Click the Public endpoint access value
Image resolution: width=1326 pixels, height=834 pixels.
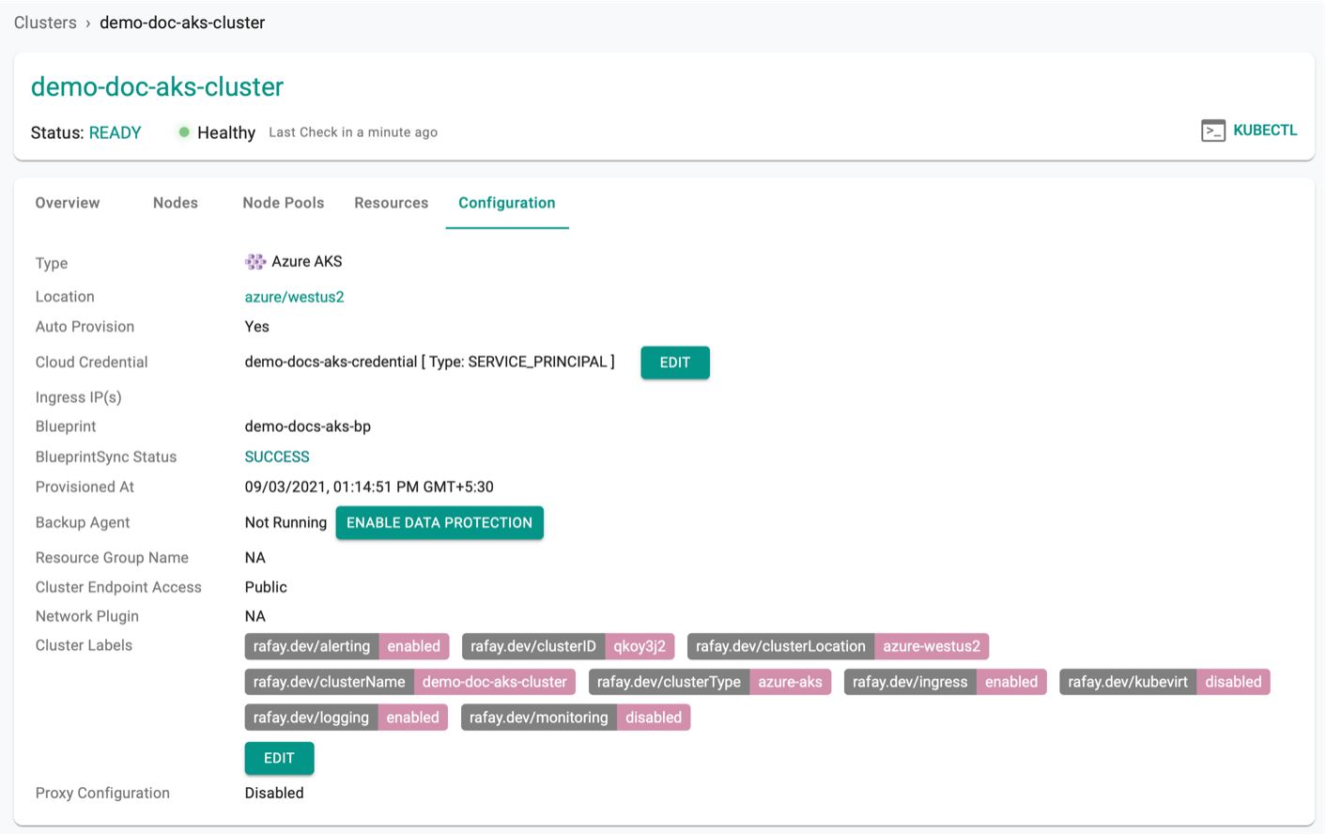pos(266,587)
